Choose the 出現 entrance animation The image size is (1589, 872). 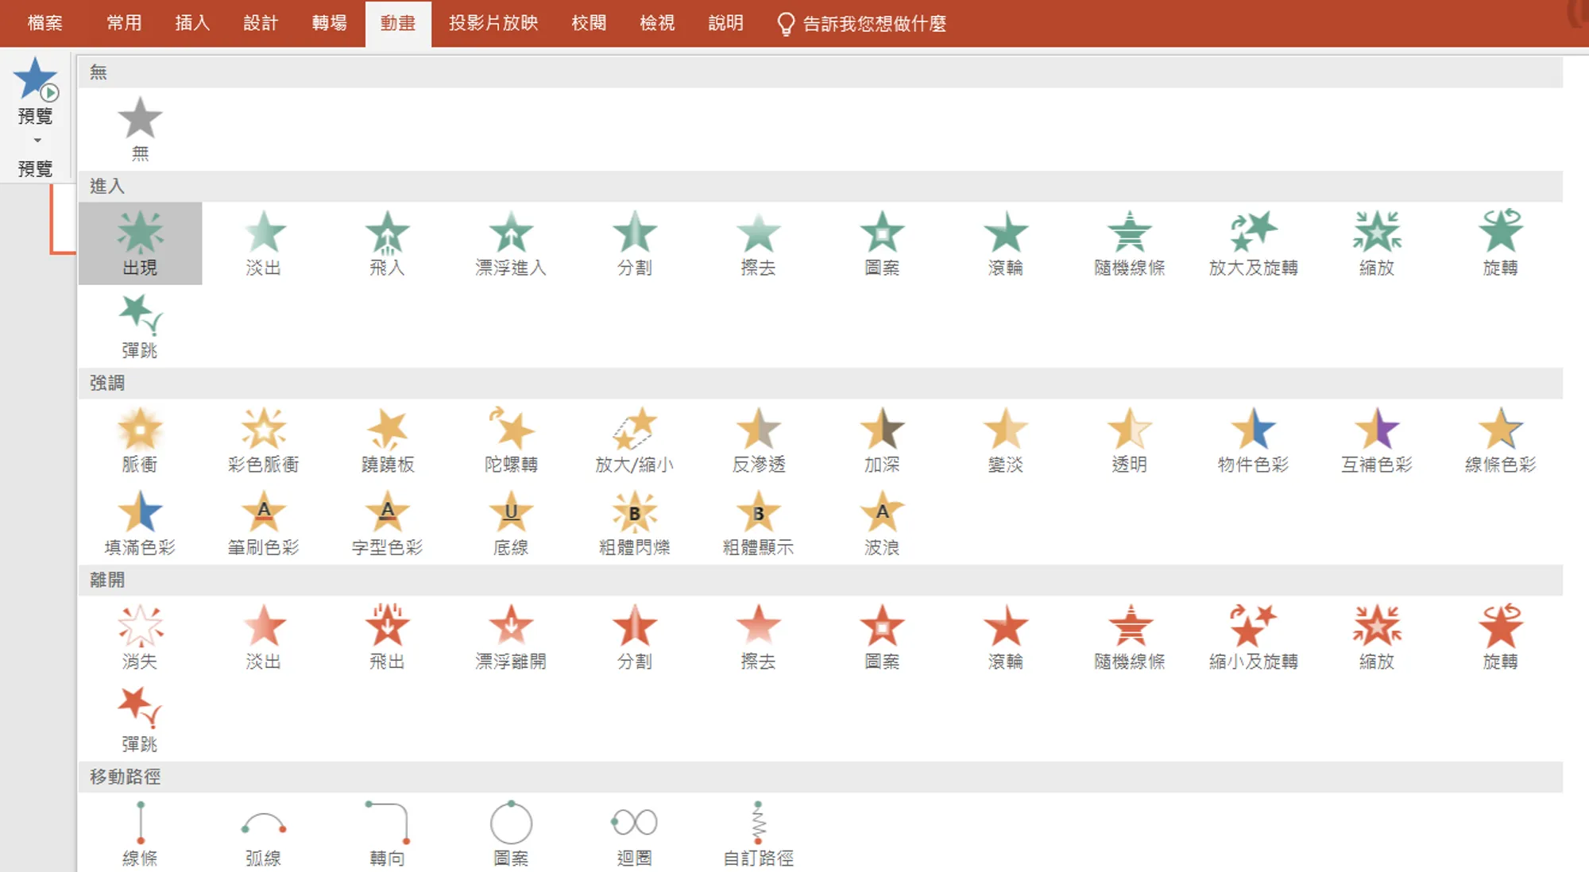140,243
